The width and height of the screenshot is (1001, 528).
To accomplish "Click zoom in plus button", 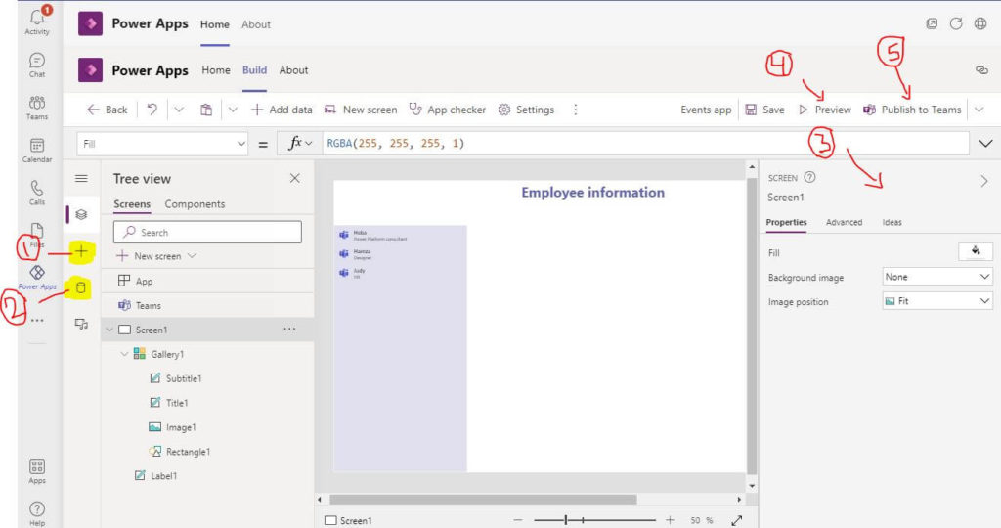I will pos(670,520).
